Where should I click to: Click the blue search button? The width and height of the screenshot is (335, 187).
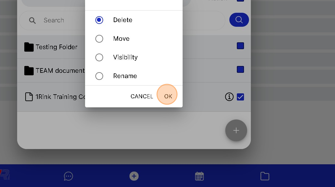click(x=239, y=20)
